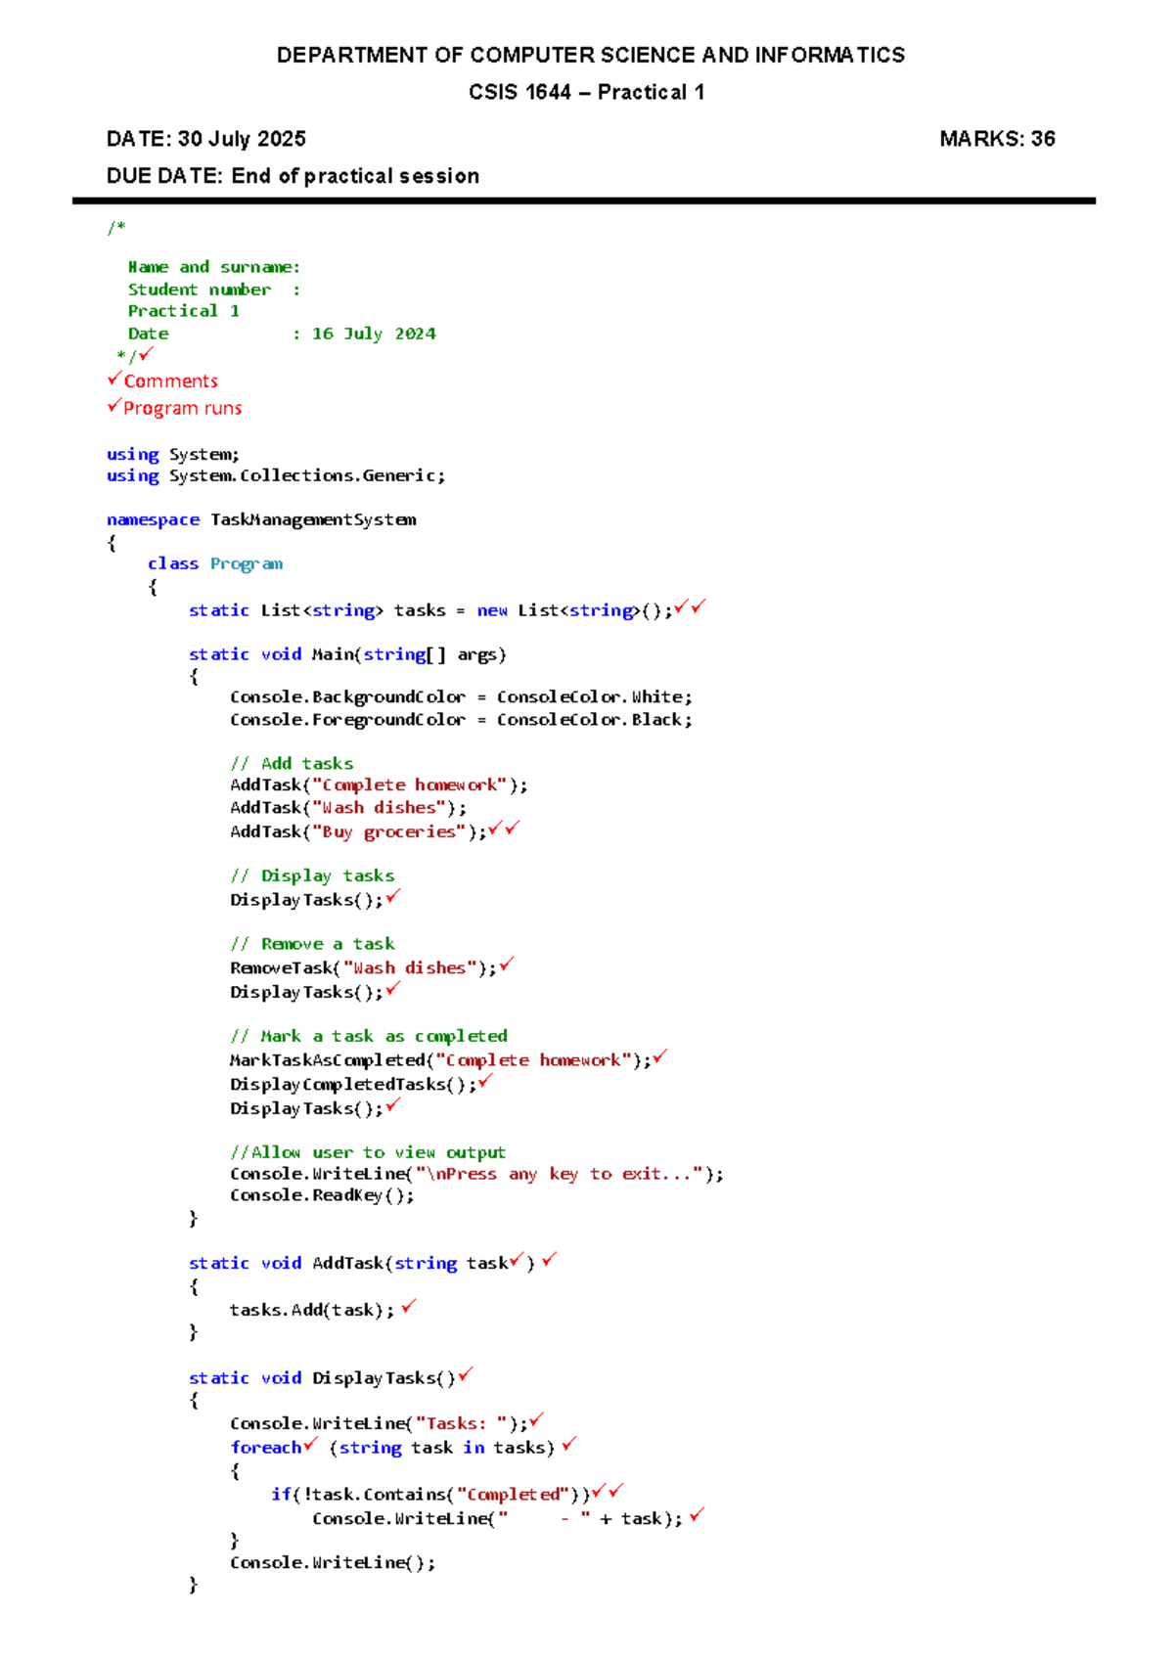
Task: Click the namespace TaskManagementSystem line
Action: (x=261, y=519)
